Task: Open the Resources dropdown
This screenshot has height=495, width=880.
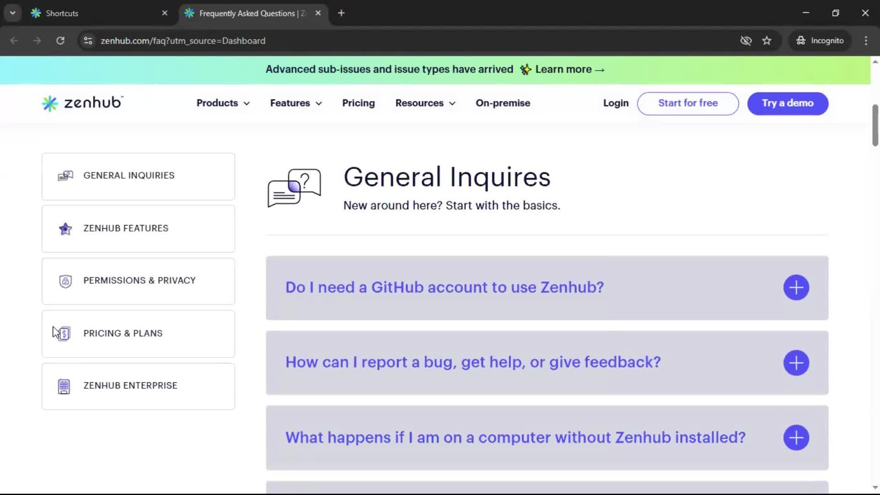Action: [425, 103]
